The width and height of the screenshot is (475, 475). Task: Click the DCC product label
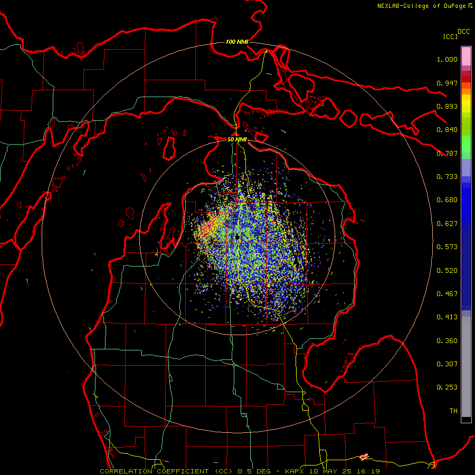[x=463, y=32]
